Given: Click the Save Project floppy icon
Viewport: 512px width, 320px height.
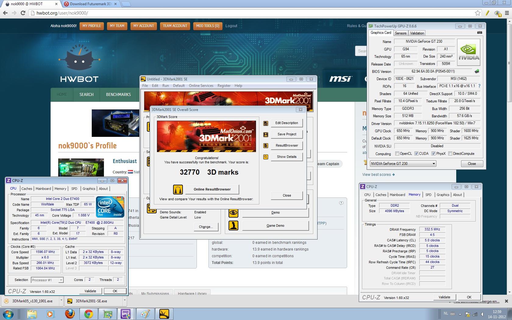Looking at the screenshot, I should click(x=266, y=134).
